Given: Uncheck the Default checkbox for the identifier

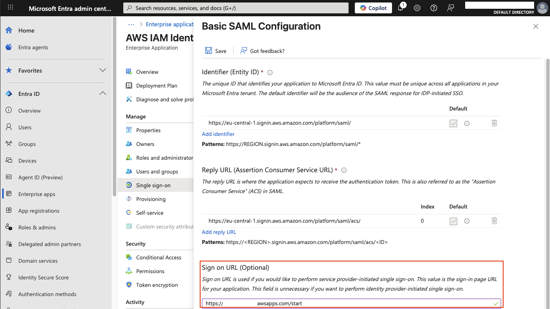Looking at the screenshot, I should tap(453, 123).
